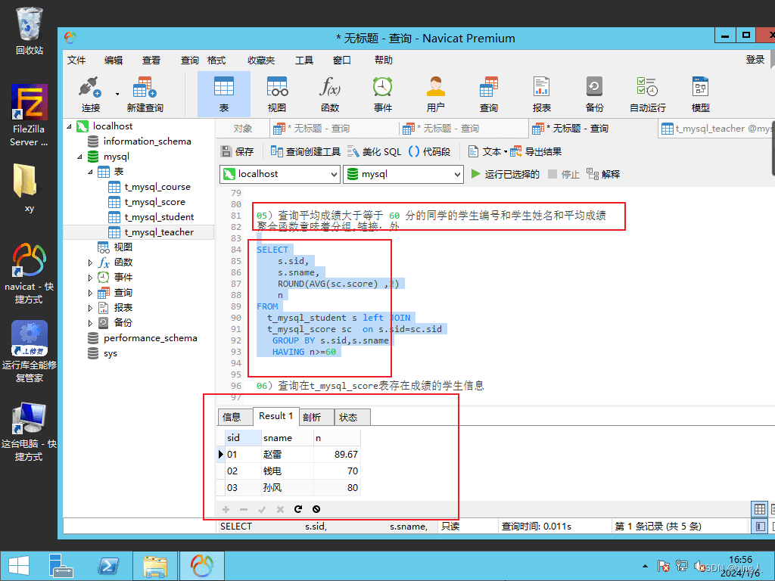Insert a 代码段 code snippet
The width and height of the screenshot is (775, 581).
pyautogui.click(x=430, y=151)
